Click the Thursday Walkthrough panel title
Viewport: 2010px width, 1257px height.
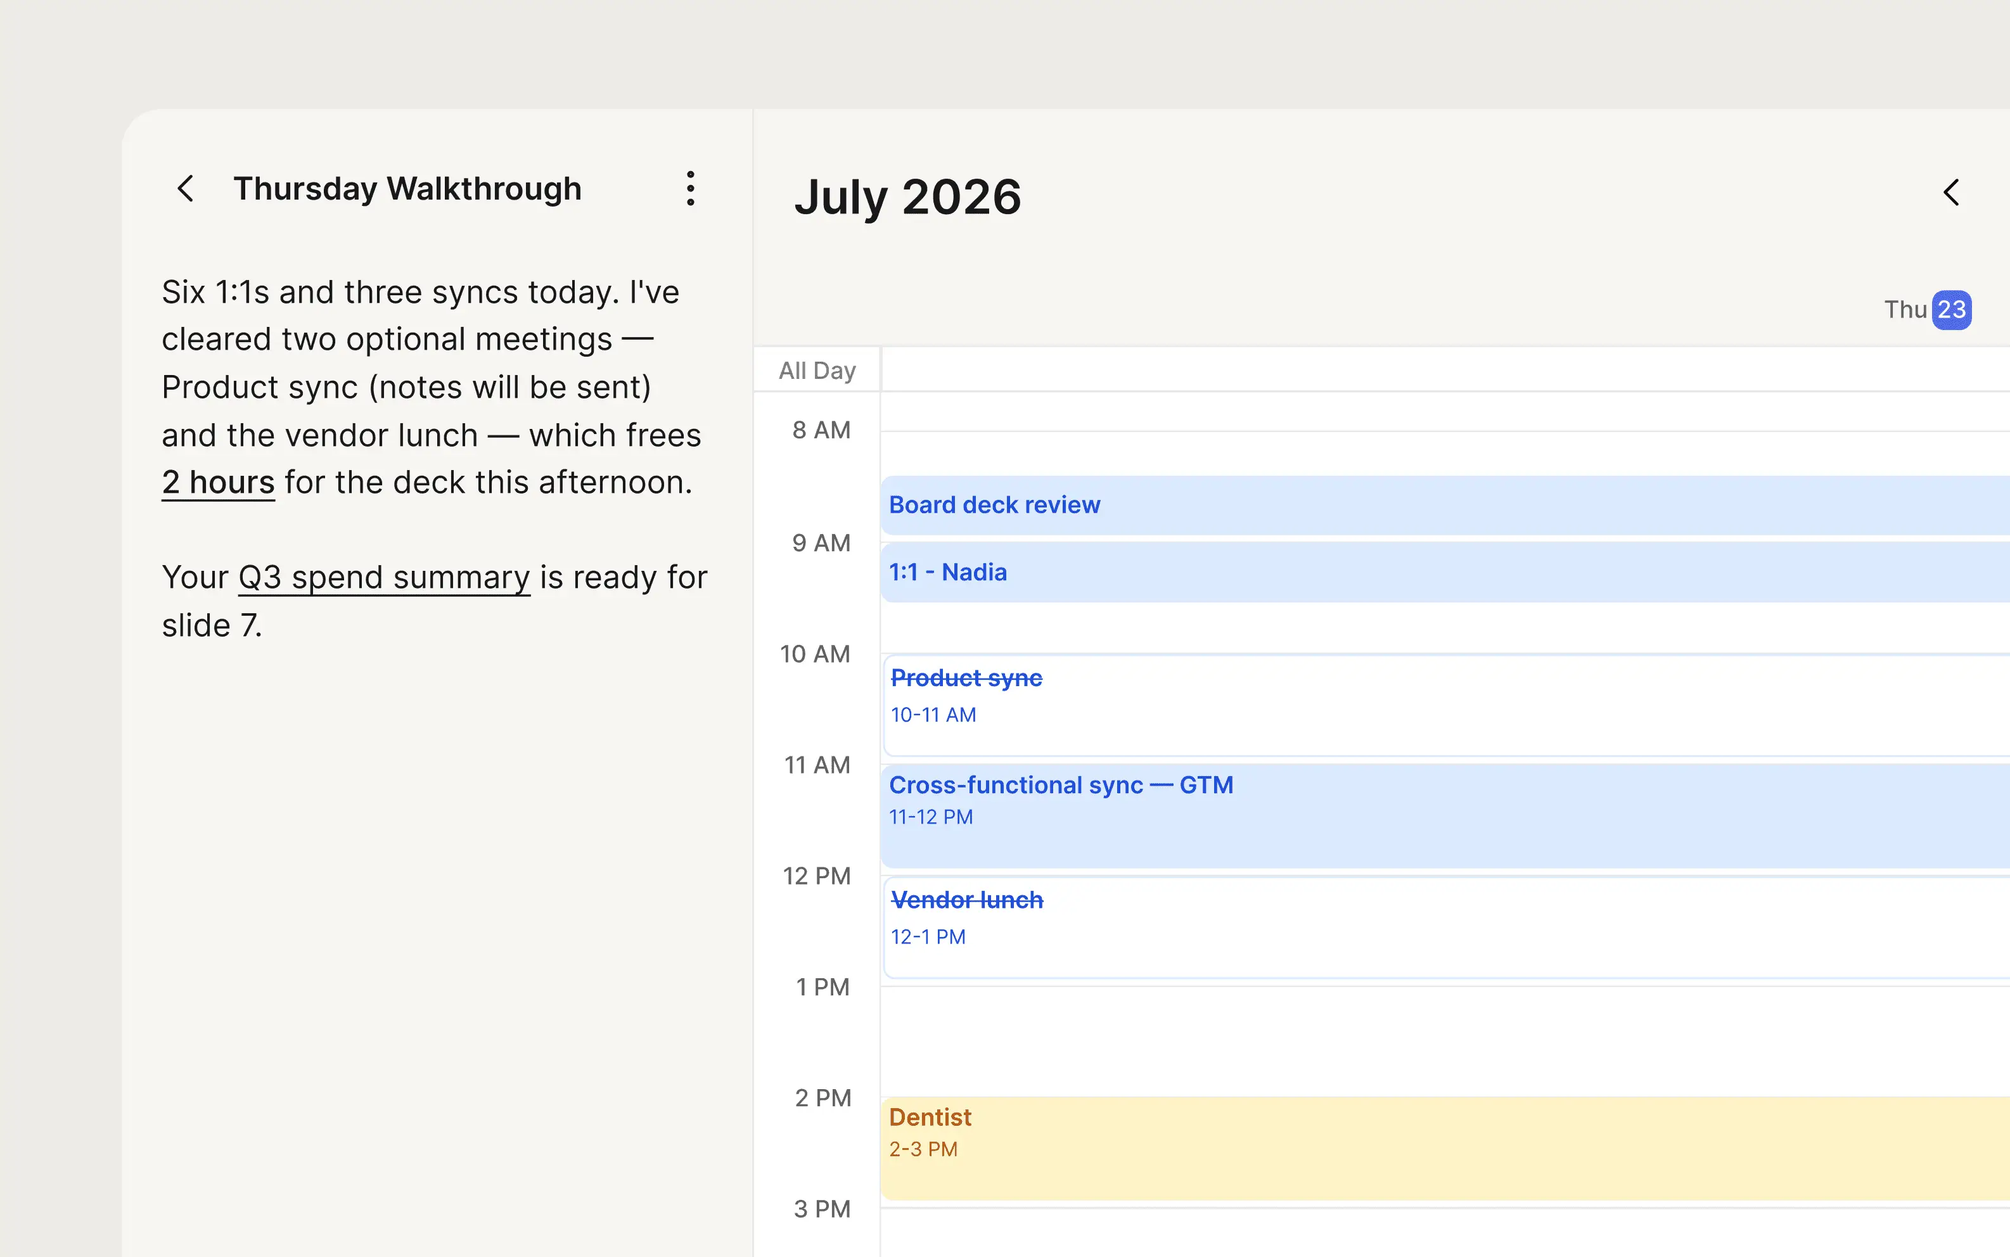pos(407,189)
